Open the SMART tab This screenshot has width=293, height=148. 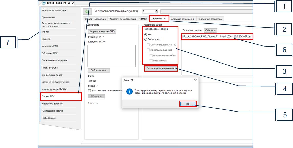tap(143, 19)
